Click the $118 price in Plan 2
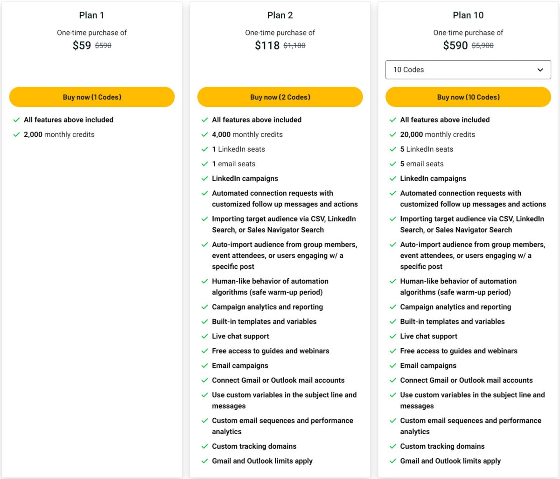 pos(267,45)
